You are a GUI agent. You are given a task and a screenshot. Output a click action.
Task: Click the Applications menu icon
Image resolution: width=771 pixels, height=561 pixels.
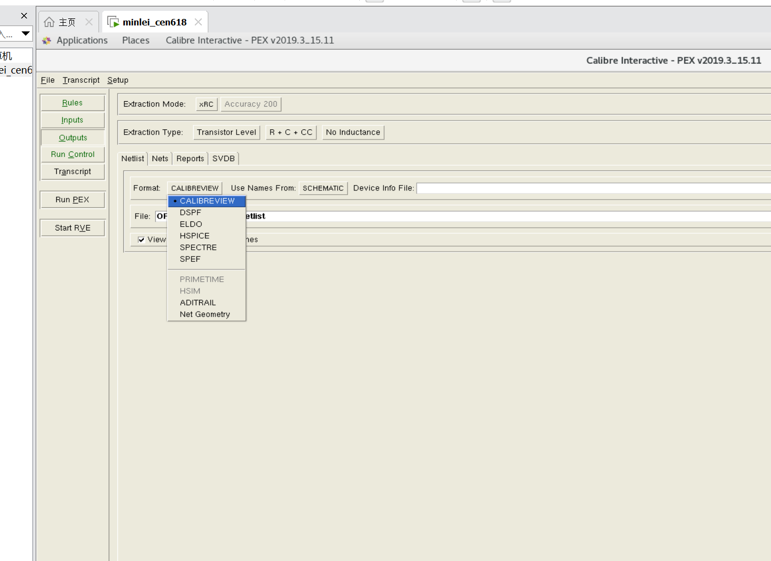47,41
